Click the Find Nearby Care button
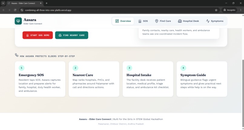 pyautogui.click(x=71, y=35)
